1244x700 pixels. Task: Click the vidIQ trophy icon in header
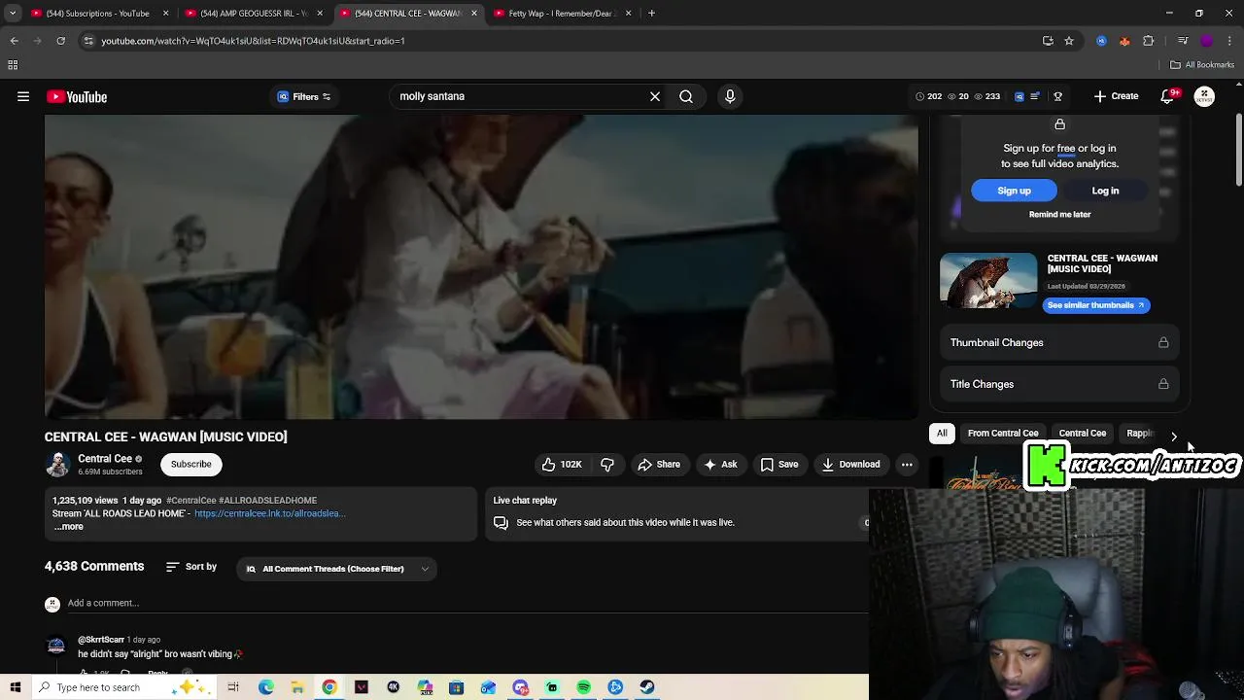[x=1057, y=96]
